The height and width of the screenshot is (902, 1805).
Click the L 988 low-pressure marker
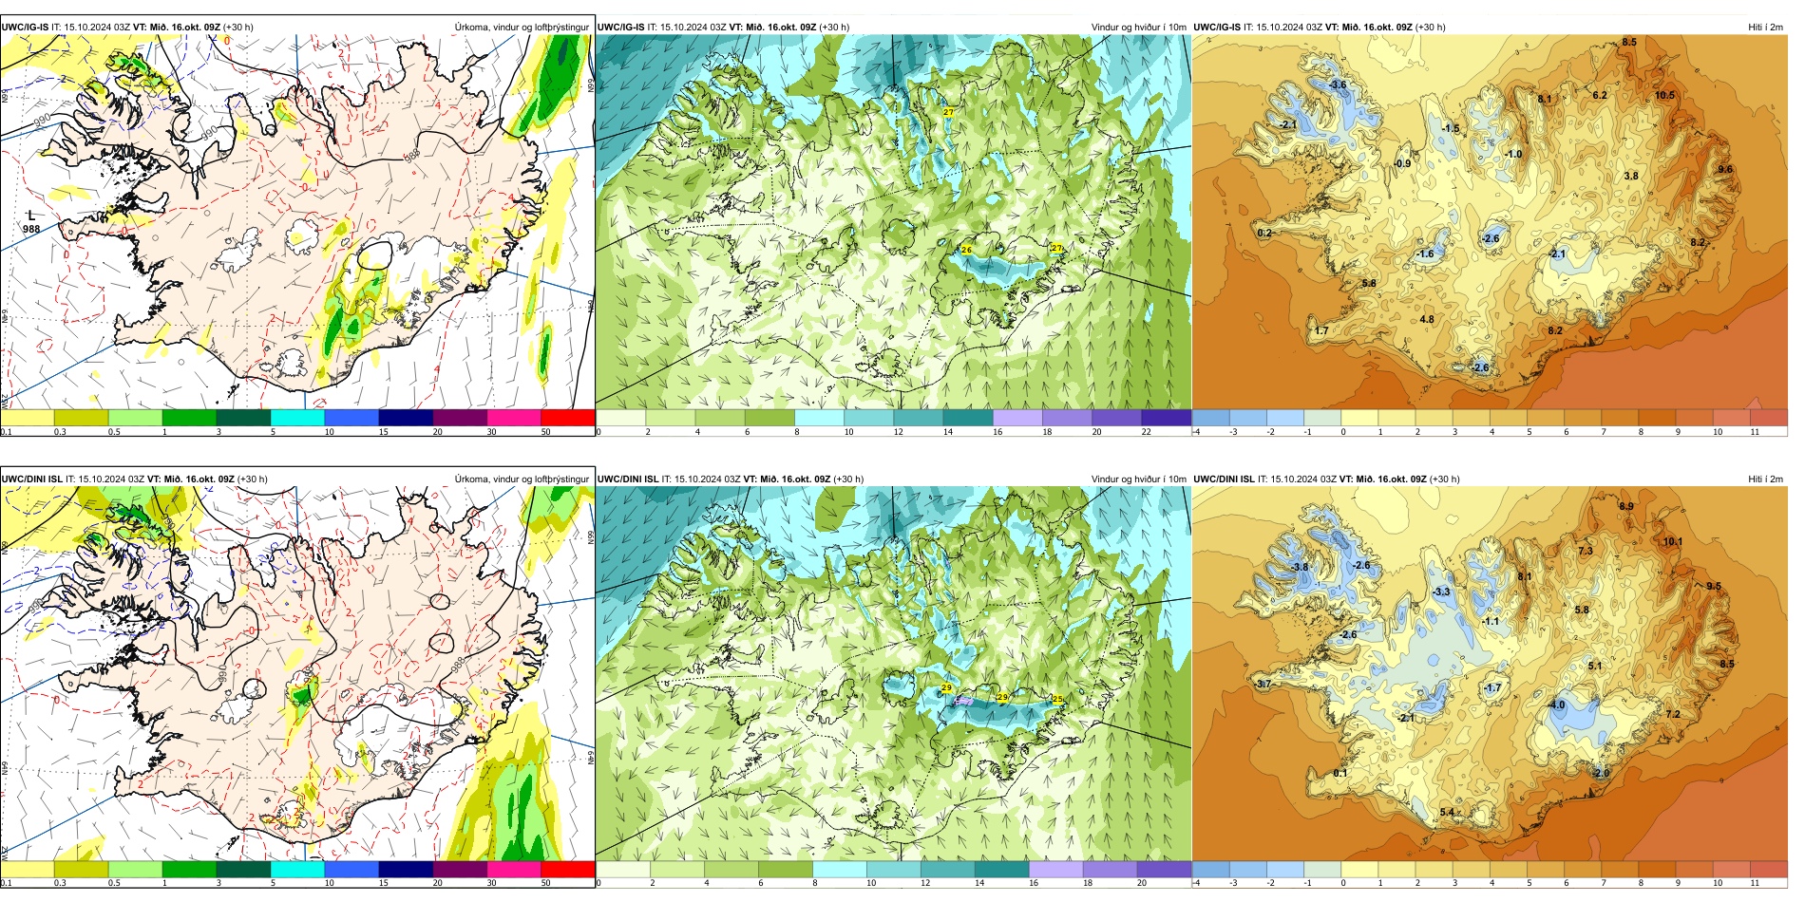pyautogui.click(x=31, y=222)
